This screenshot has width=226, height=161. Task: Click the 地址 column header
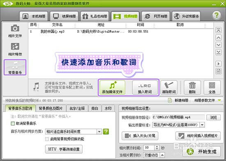click(x=101, y=25)
